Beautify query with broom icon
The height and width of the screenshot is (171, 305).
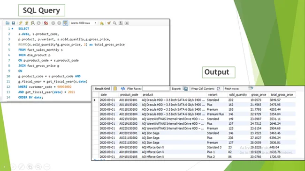(109, 23)
